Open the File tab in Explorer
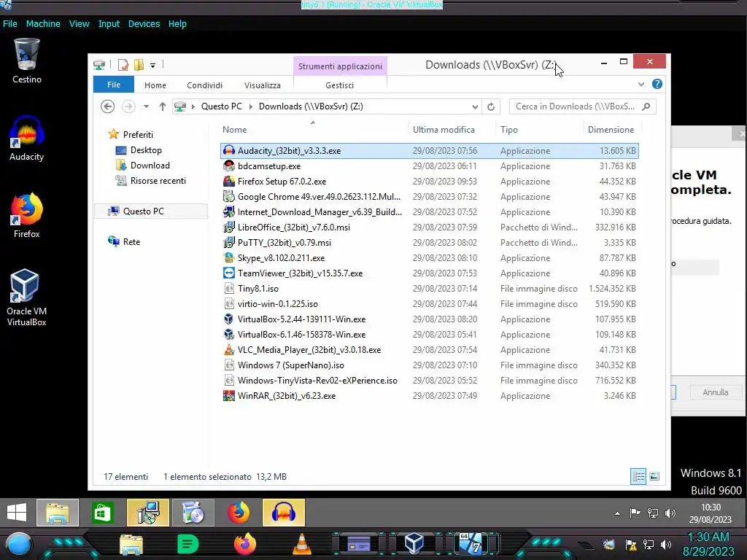Screen dimensions: 747x560 pos(114,85)
